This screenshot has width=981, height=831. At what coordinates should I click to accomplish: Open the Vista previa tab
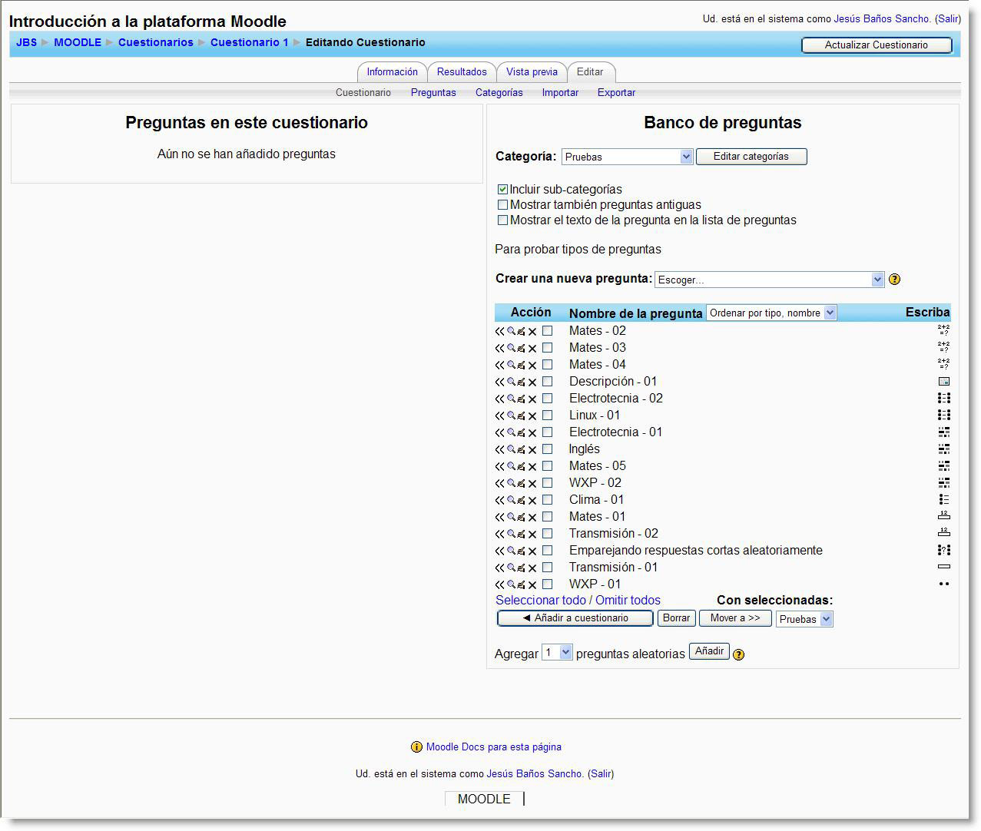(x=532, y=72)
